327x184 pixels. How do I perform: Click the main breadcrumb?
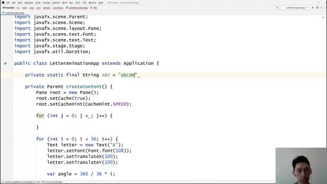pyautogui.click(x=25, y=8)
